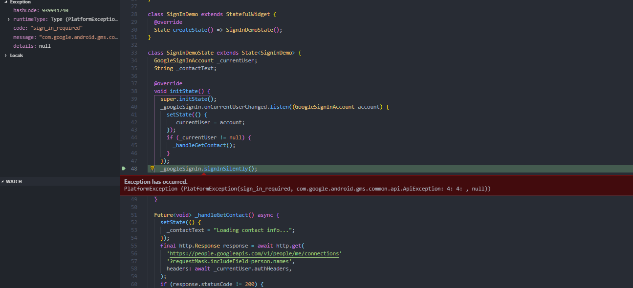This screenshot has width=633, height=288.
Task: Click the green execution pointer next to line 48
Action: 124,168
